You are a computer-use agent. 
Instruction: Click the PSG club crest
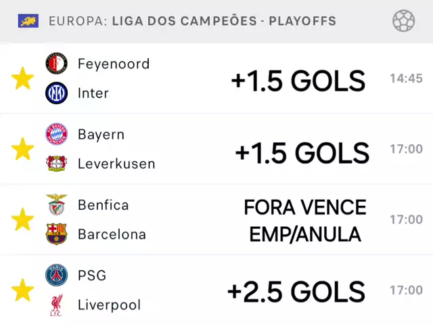56,276
